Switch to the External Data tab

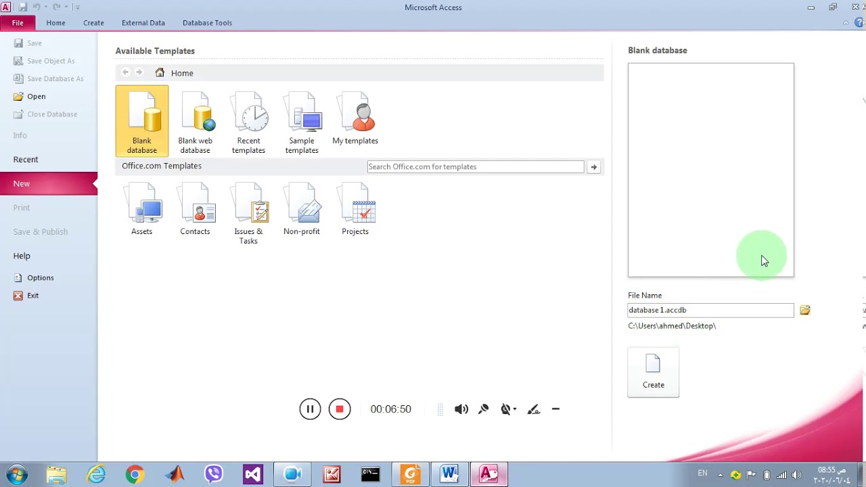[x=143, y=22]
